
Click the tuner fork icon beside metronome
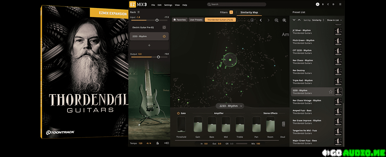166,143
